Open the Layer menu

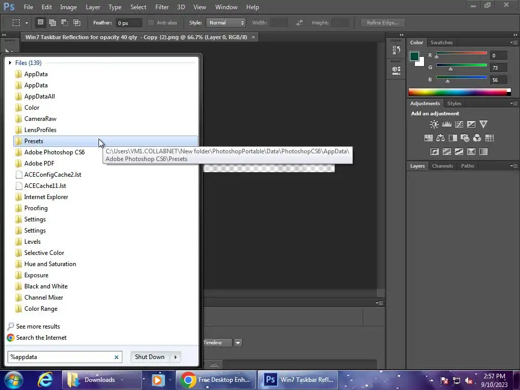[93, 7]
